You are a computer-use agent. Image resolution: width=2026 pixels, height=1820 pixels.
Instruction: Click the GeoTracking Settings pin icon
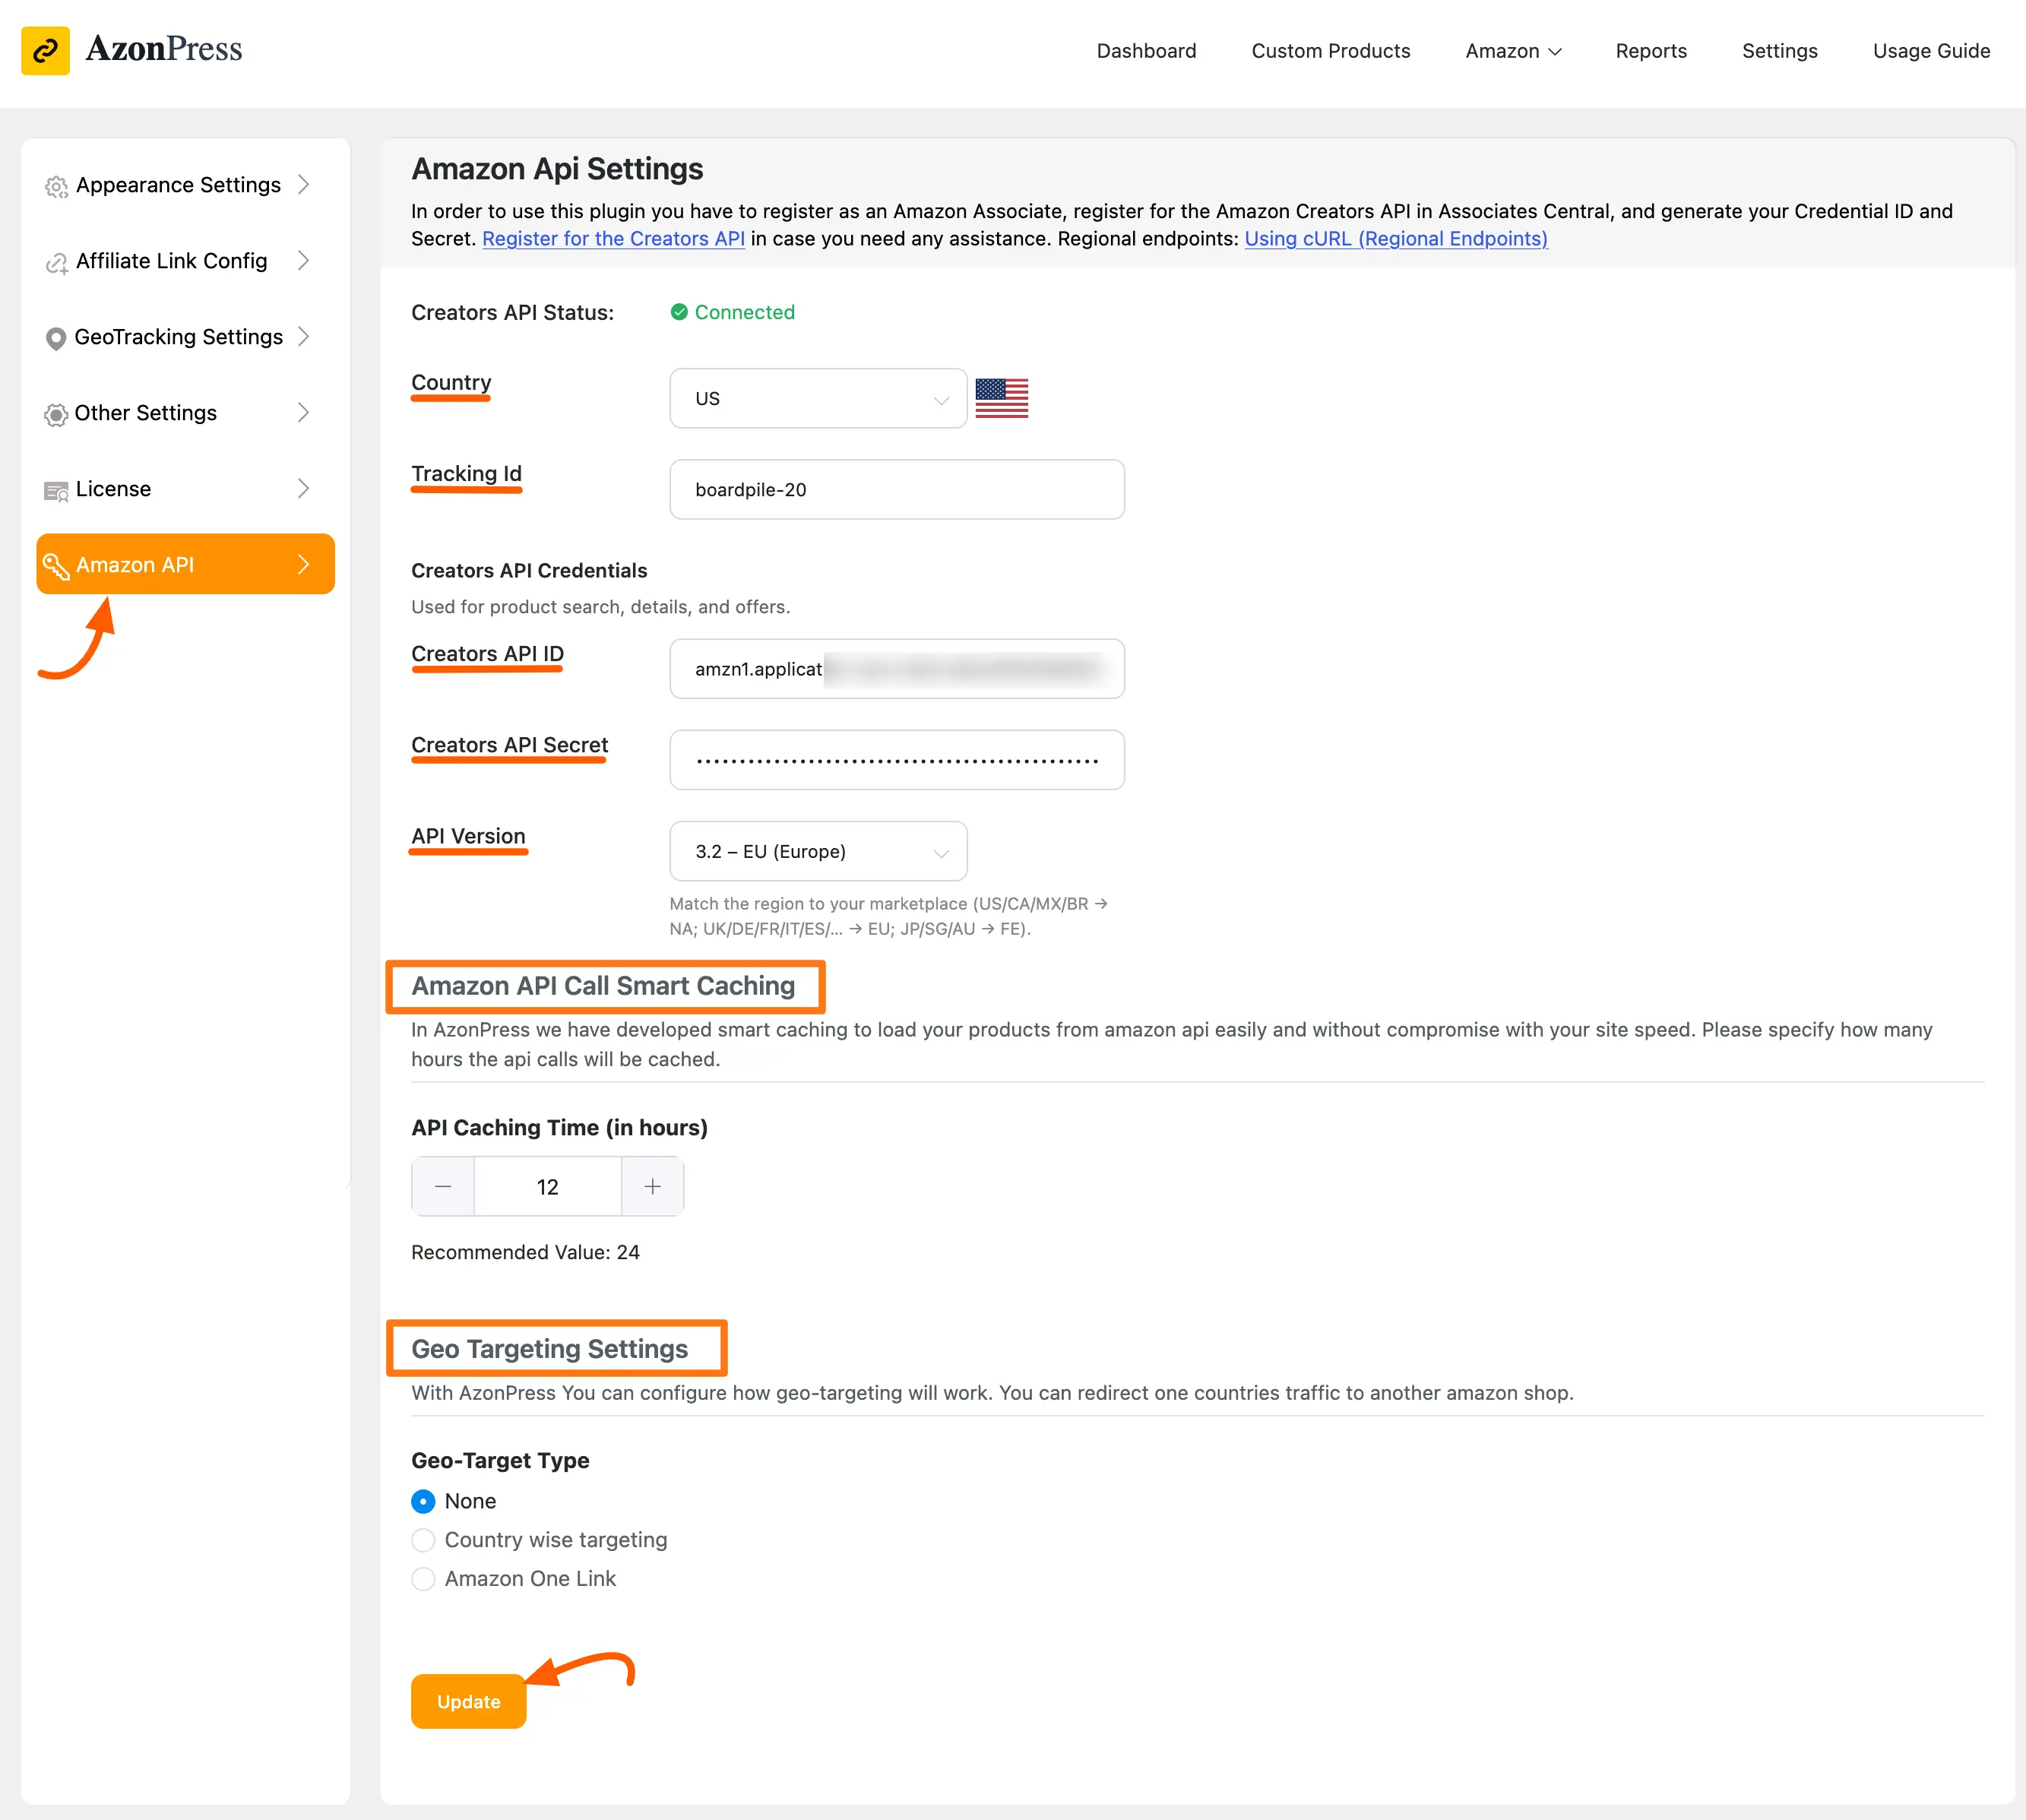56,338
